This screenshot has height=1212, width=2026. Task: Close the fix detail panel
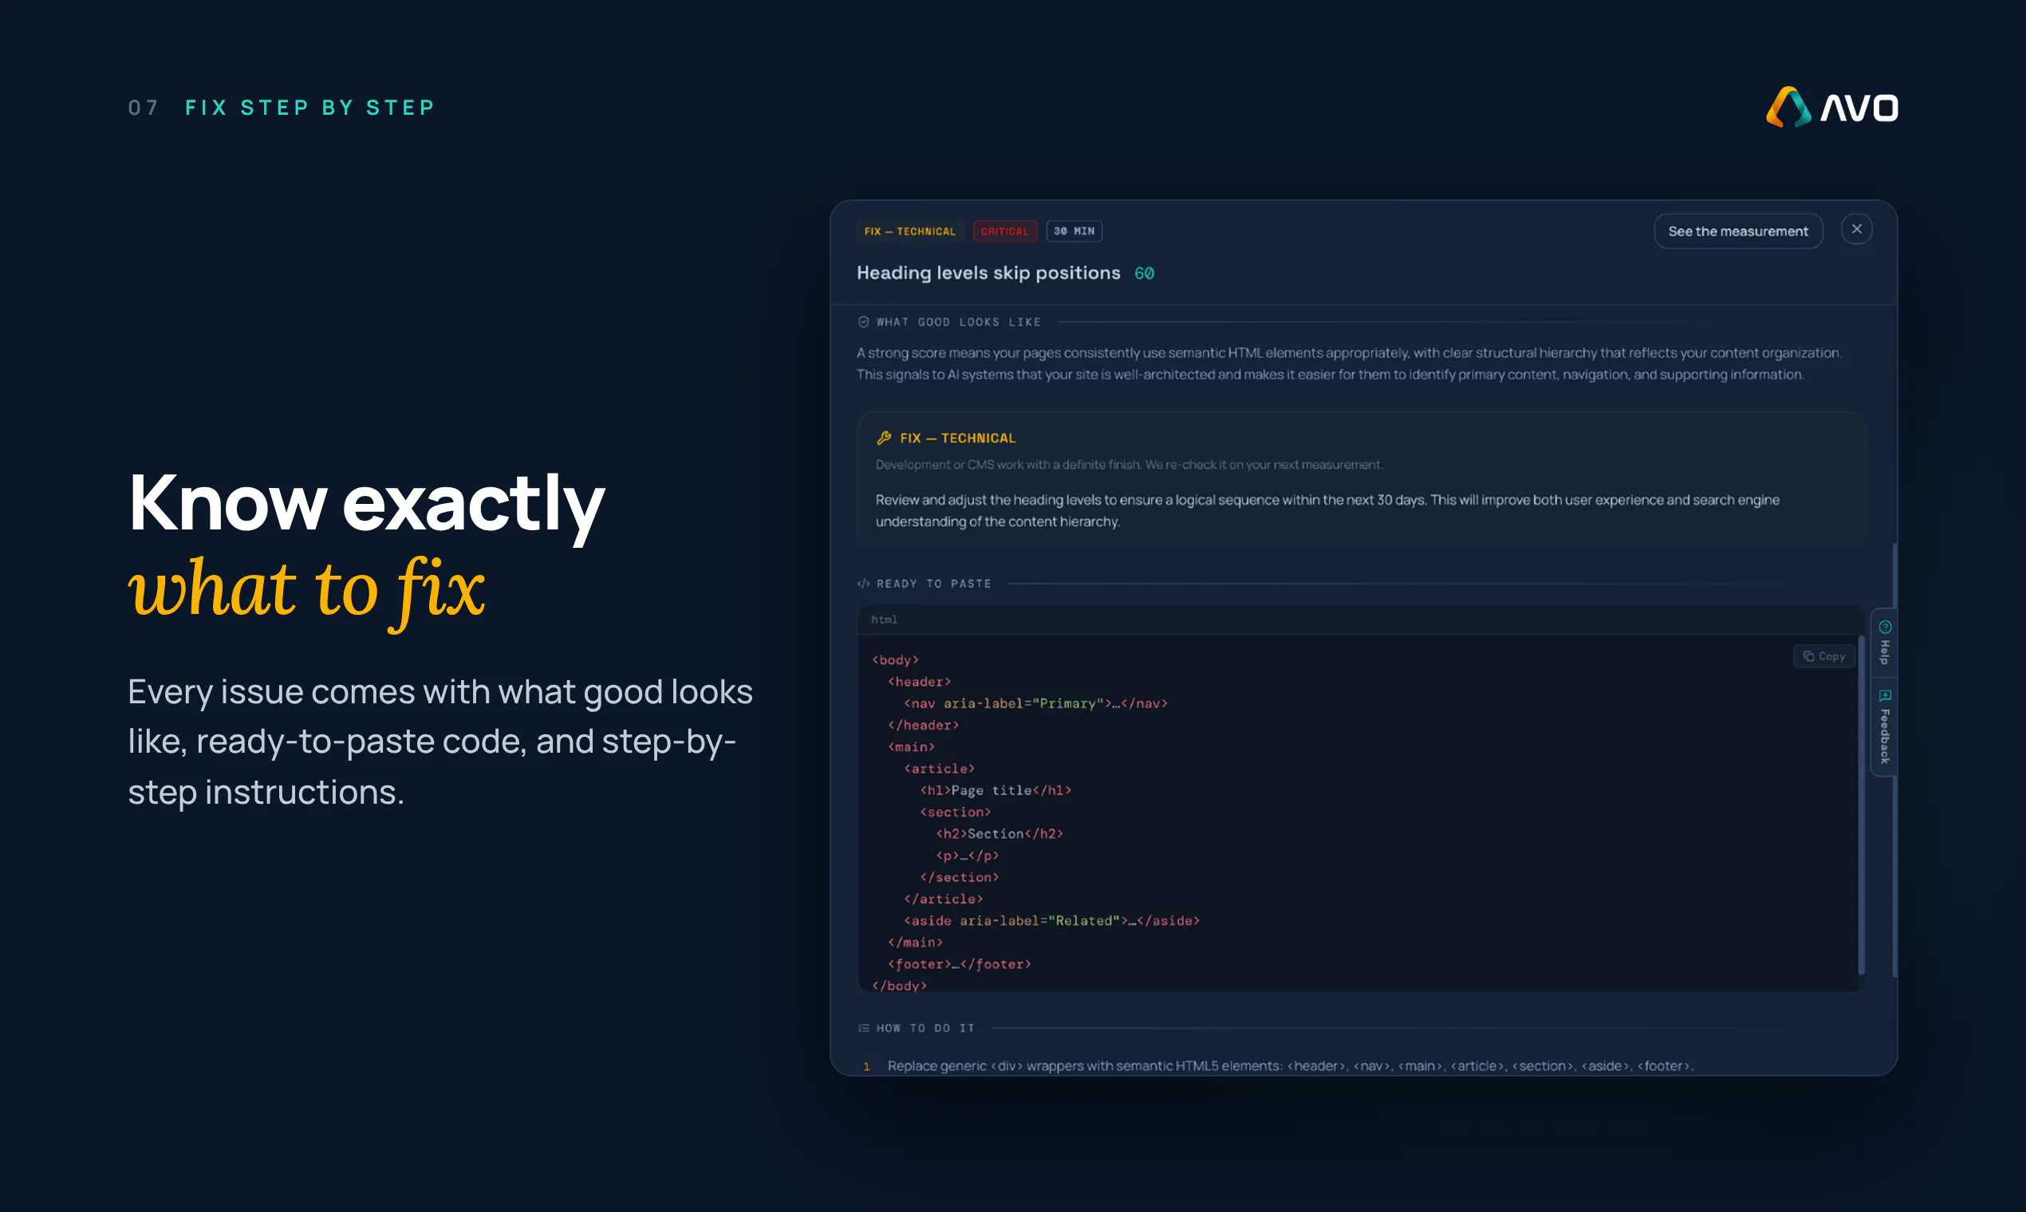[1856, 230]
